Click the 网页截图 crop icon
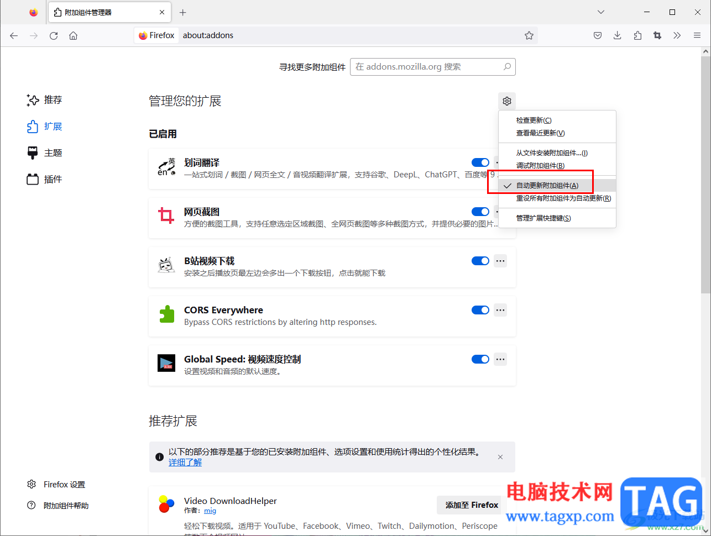This screenshot has width=711, height=536. tap(166, 216)
